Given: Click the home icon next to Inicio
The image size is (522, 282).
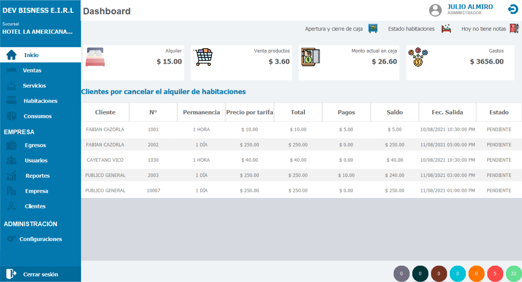Looking at the screenshot, I should pos(11,55).
